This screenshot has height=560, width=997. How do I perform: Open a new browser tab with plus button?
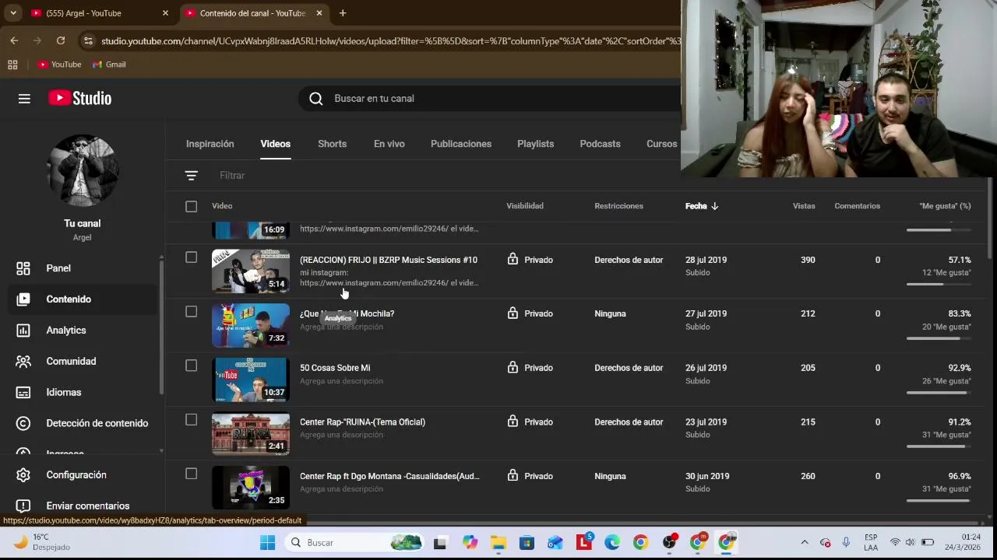click(x=342, y=13)
